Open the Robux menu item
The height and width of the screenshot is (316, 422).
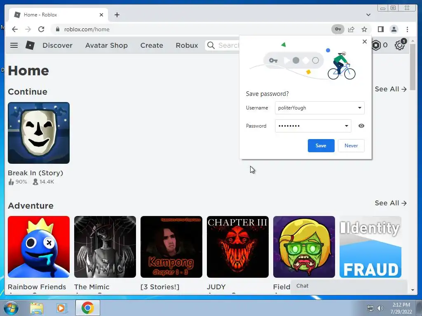[x=187, y=45]
